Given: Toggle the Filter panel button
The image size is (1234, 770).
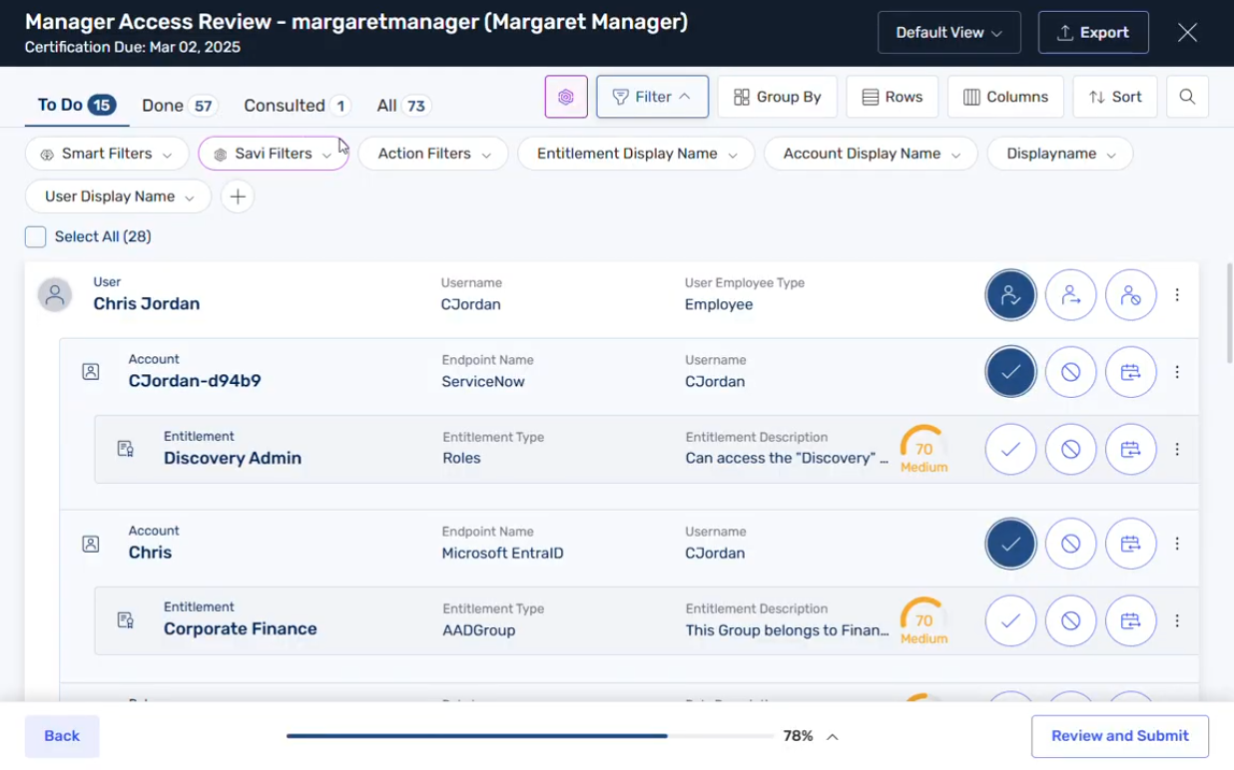Looking at the screenshot, I should tap(652, 97).
